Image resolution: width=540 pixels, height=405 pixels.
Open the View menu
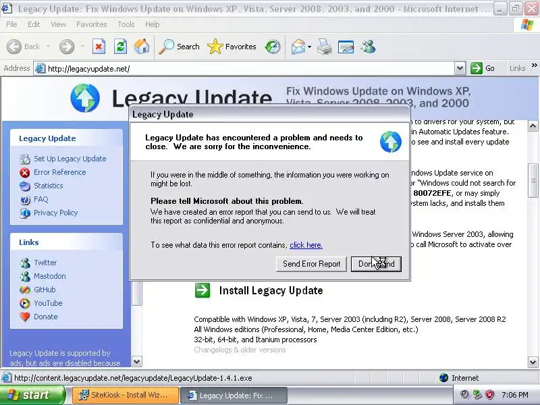[58, 24]
